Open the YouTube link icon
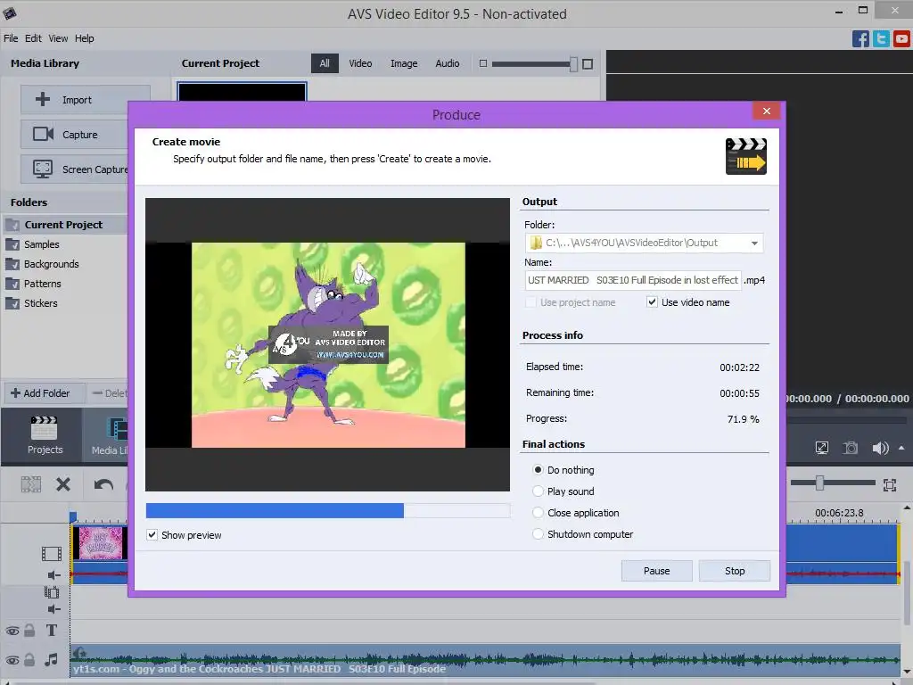 (902, 39)
